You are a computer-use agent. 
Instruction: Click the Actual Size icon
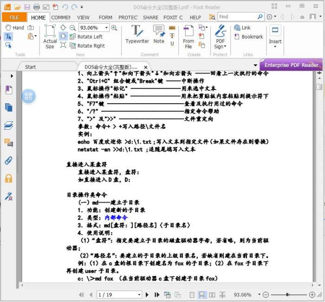(50, 37)
